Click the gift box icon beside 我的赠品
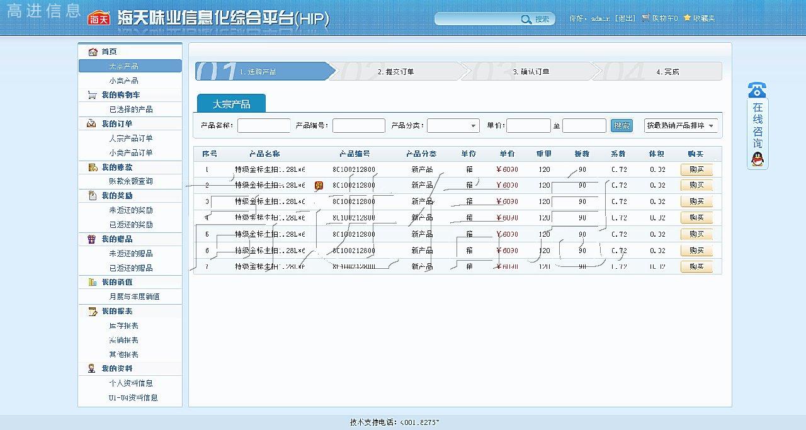This screenshot has width=806, height=430. 92,239
